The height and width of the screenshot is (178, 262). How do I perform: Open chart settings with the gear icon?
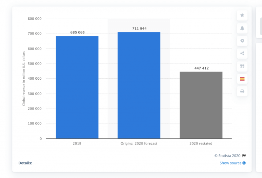(x=242, y=41)
